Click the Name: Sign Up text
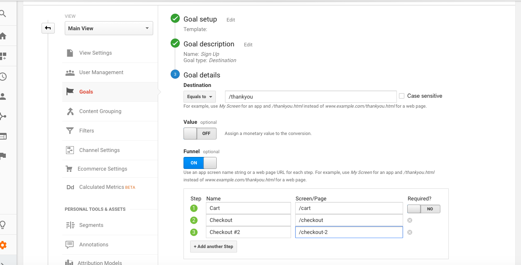This screenshot has height=265, width=521. pos(201,54)
